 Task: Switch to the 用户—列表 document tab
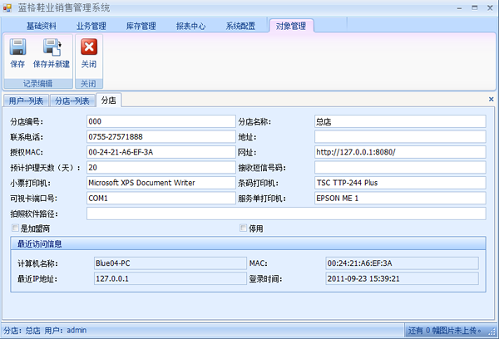(26, 101)
